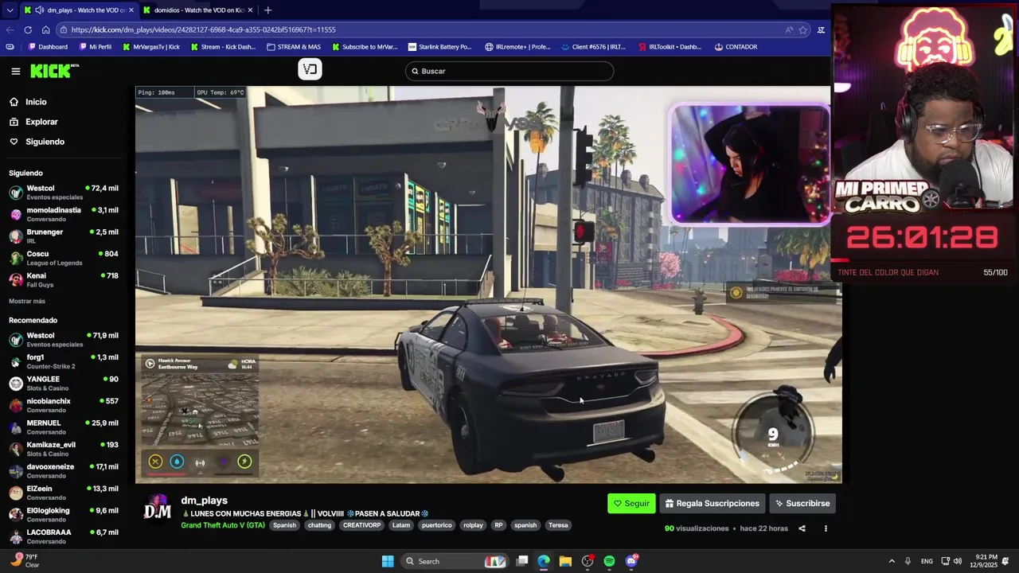1019x573 pixels.
Task: Open the weather widget showing 79°F
Action: 24,560
